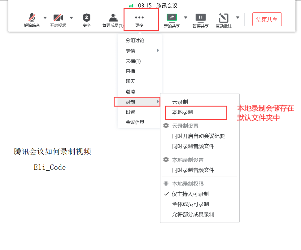Screen dimensions: 301x250
Task: Click the 更多 three-dots icon
Action: [x=139, y=17]
